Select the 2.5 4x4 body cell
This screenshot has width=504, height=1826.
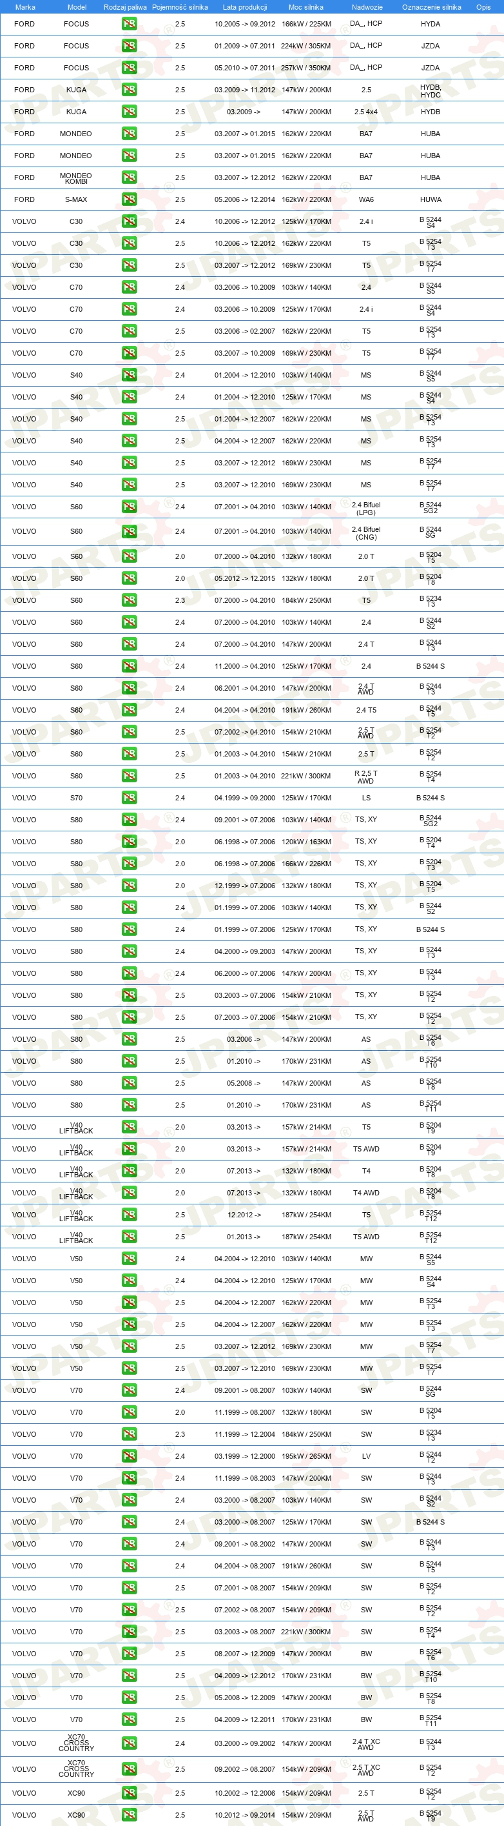coord(366,112)
